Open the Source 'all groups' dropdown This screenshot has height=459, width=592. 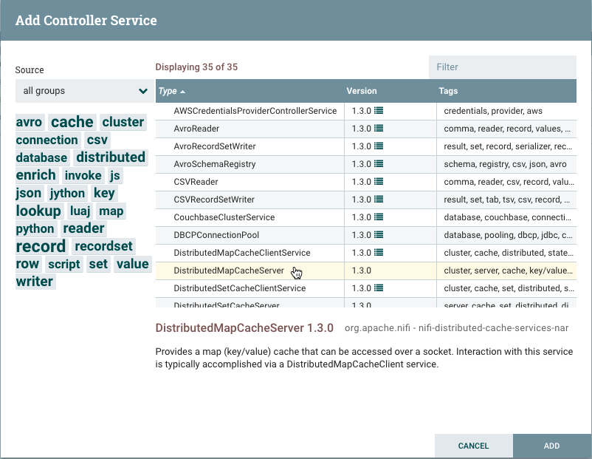tap(85, 91)
